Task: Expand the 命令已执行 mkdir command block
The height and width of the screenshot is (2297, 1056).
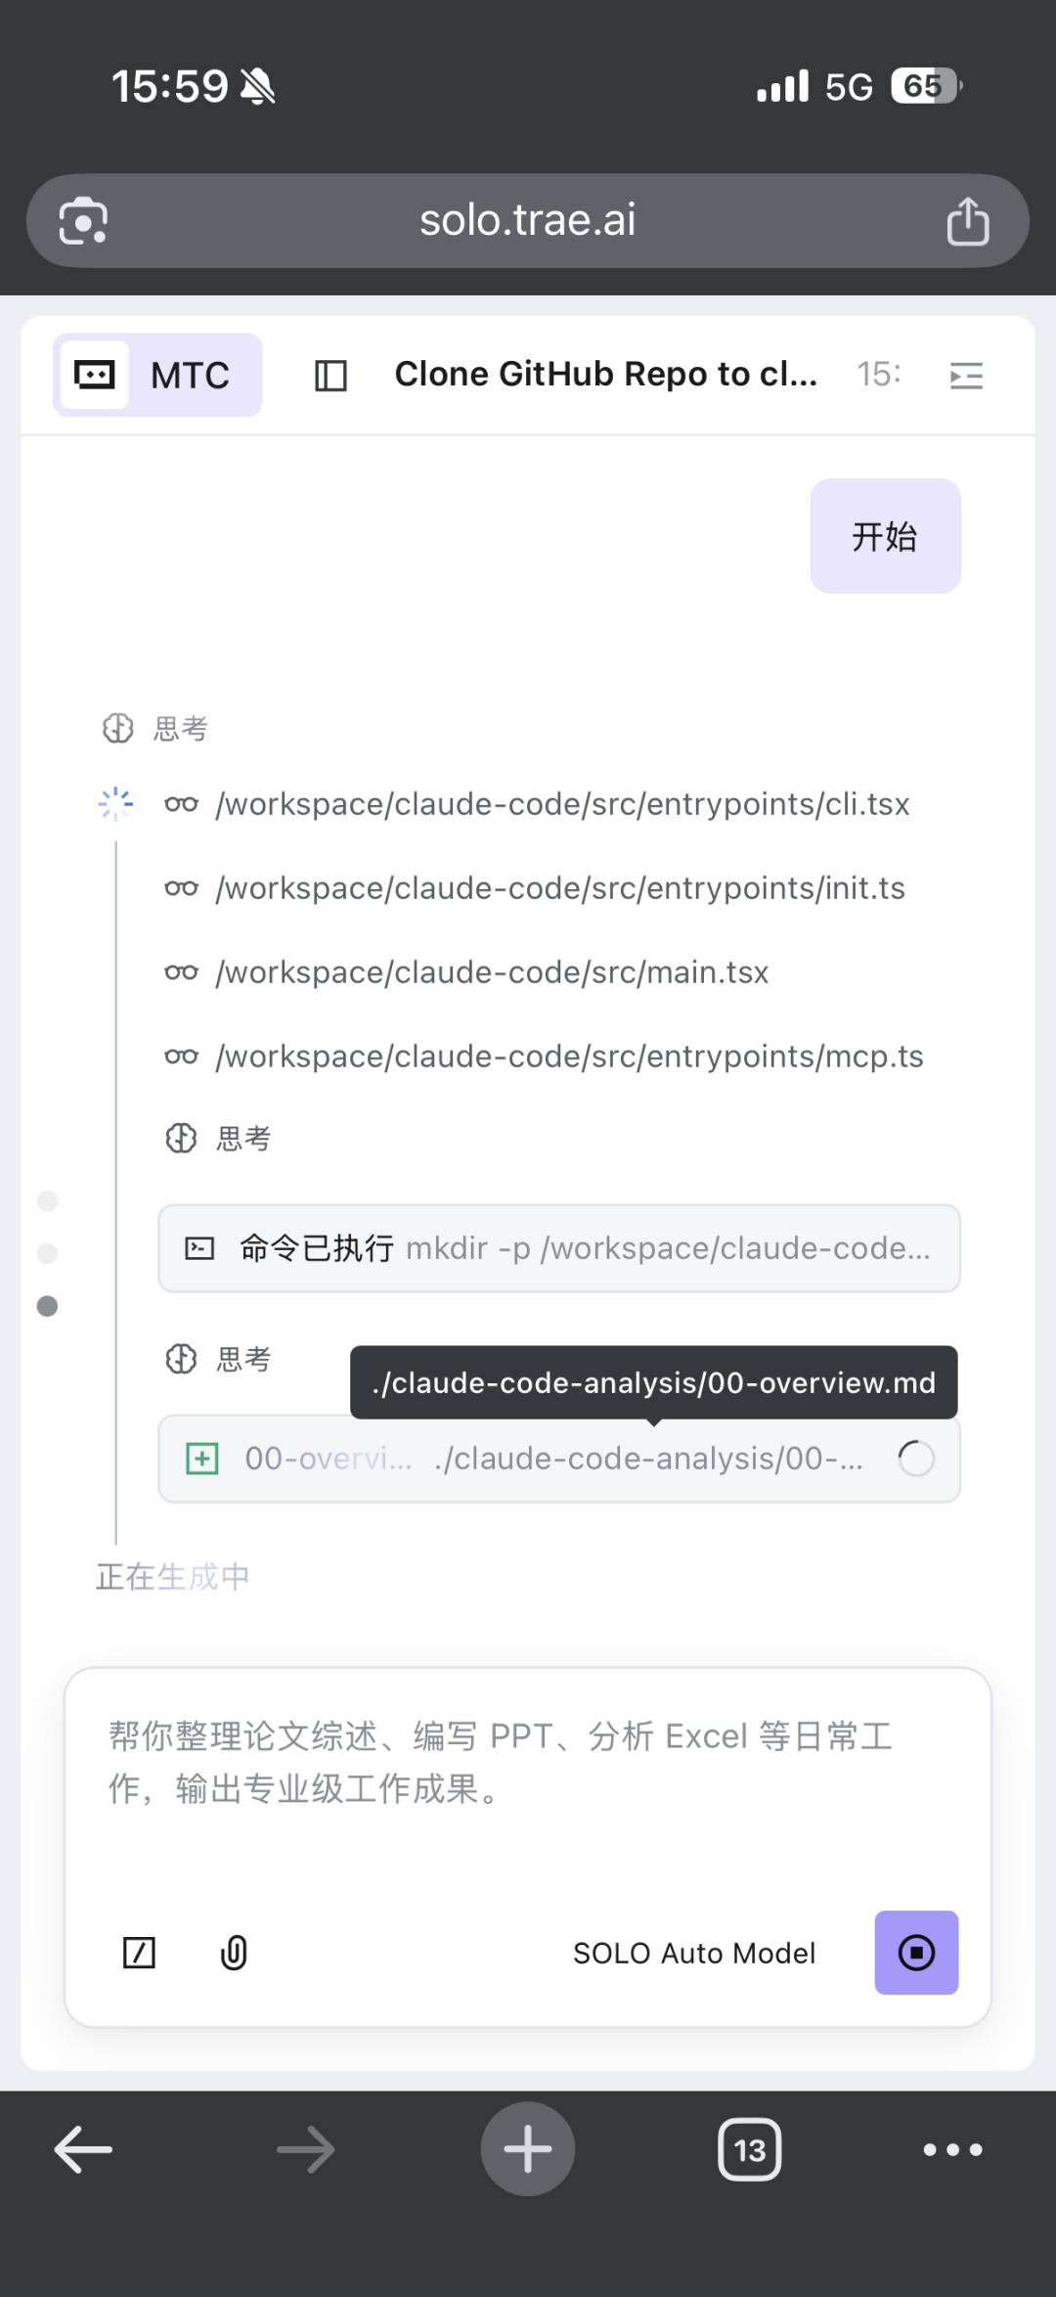Action: click(x=559, y=1248)
